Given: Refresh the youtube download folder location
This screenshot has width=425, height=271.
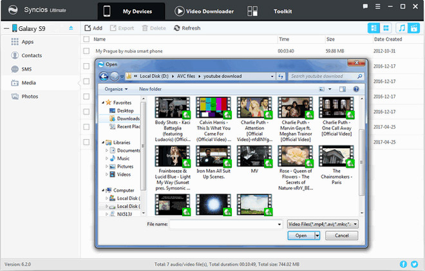Looking at the screenshot, I should coord(281,77).
